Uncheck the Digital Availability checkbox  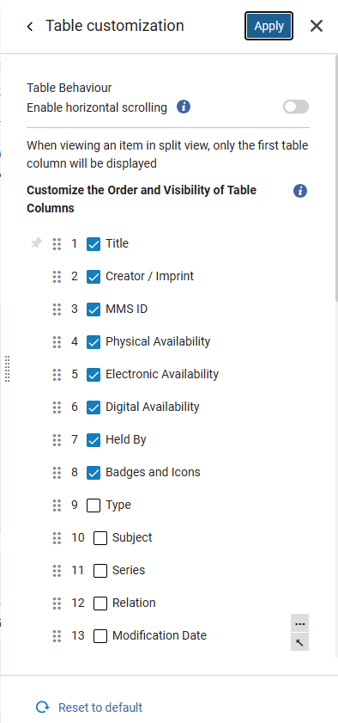coord(94,407)
